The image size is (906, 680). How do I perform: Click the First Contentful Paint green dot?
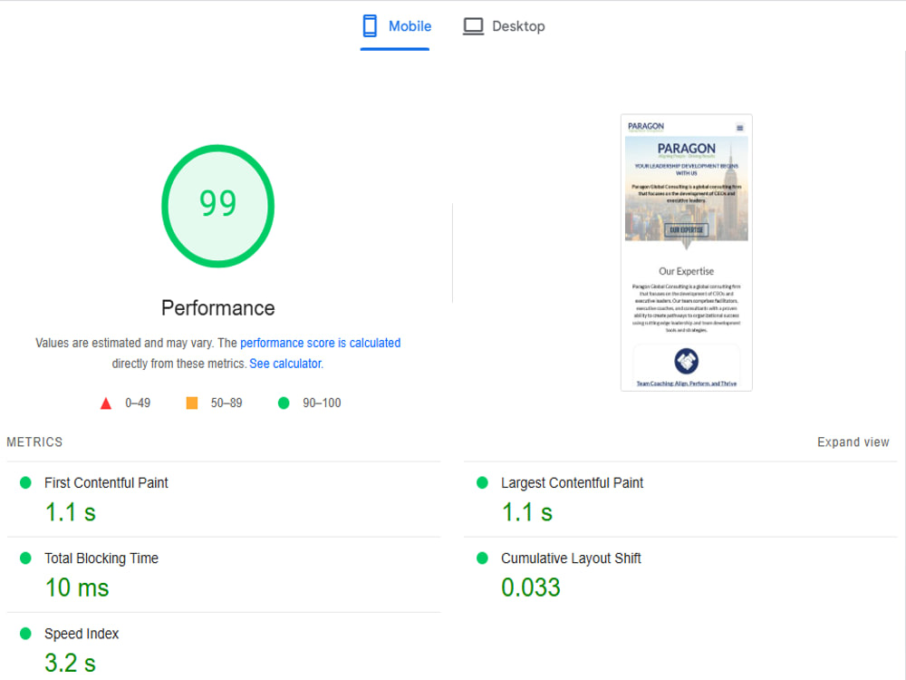[25, 483]
